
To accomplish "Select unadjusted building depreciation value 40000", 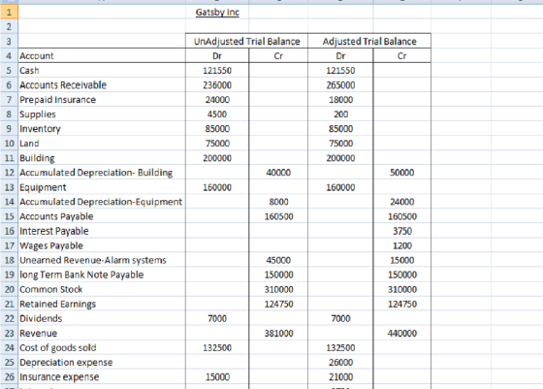I will (x=278, y=173).
